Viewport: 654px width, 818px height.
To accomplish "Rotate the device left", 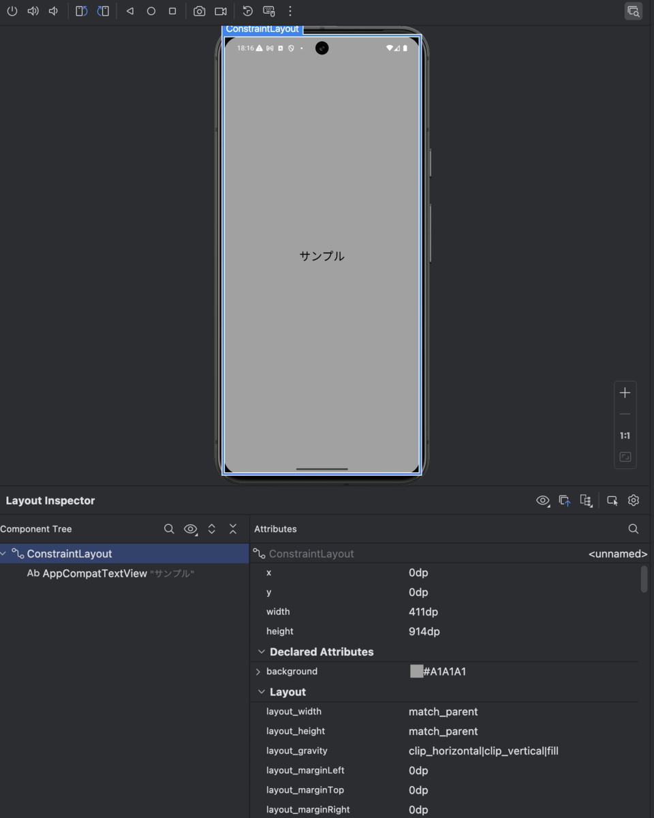I will [81, 11].
